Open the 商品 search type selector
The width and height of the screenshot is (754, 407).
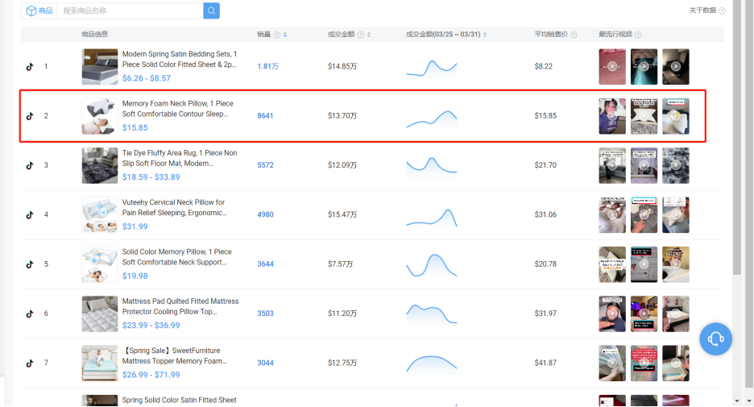39,10
